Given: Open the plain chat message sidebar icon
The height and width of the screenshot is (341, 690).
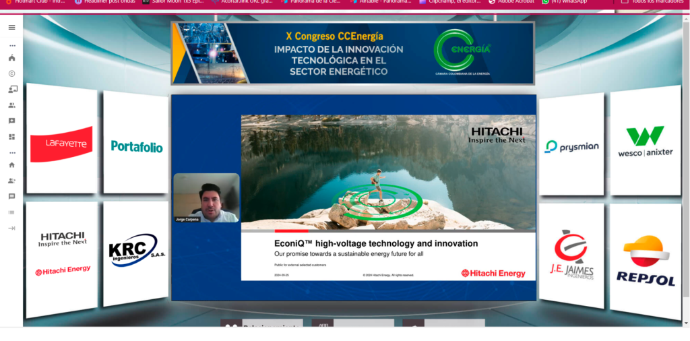Looking at the screenshot, I should [11, 196].
